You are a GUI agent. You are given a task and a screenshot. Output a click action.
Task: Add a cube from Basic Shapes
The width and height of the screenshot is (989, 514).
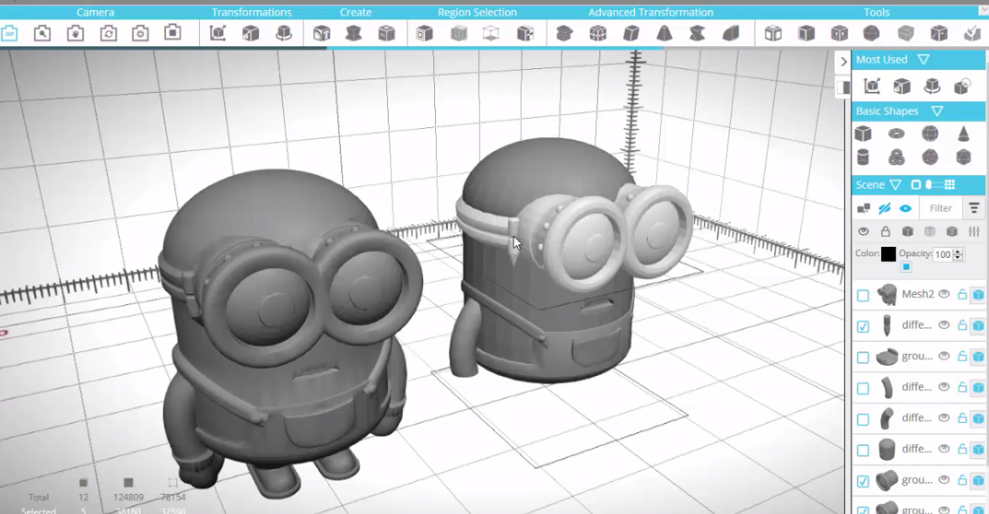pos(863,134)
